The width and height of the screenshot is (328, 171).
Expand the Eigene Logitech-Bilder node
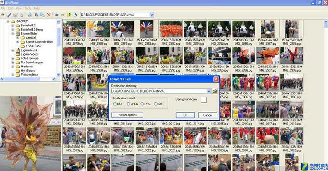click(18, 42)
